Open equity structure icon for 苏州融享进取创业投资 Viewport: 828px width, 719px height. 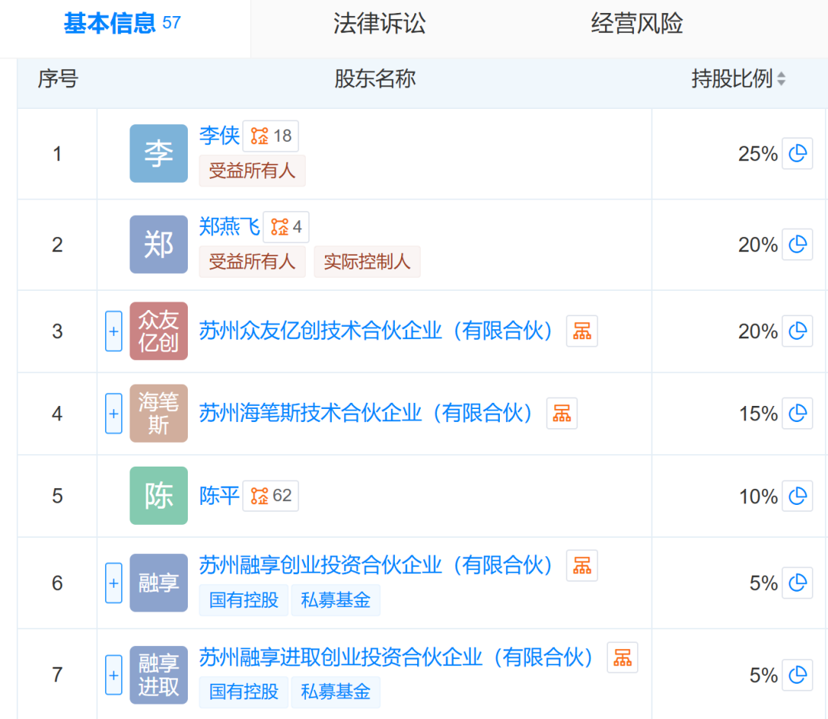pyautogui.click(x=623, y=658)
